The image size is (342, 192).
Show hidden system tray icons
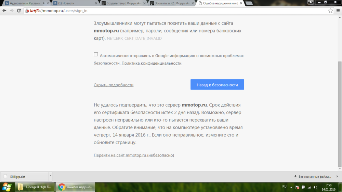291,187
